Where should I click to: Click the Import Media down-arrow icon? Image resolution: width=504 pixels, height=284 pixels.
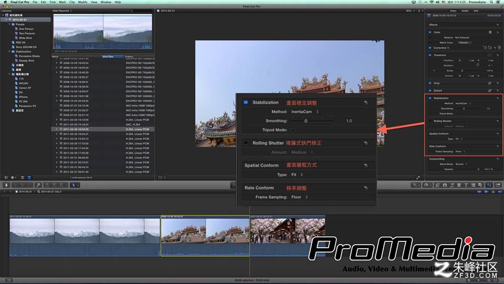[x=6, y=185]
